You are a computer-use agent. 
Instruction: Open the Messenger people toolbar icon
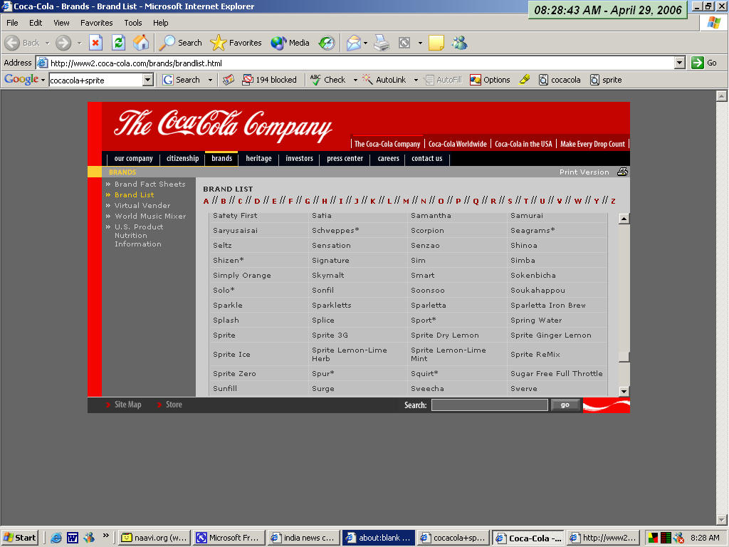[x=459, y=43]
